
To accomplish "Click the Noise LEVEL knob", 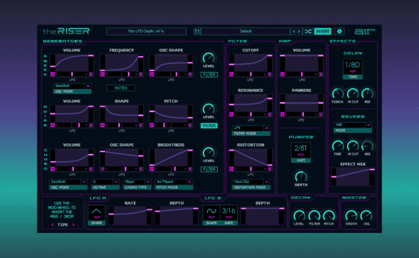I will pyautogui.click(x=209, y=109).
